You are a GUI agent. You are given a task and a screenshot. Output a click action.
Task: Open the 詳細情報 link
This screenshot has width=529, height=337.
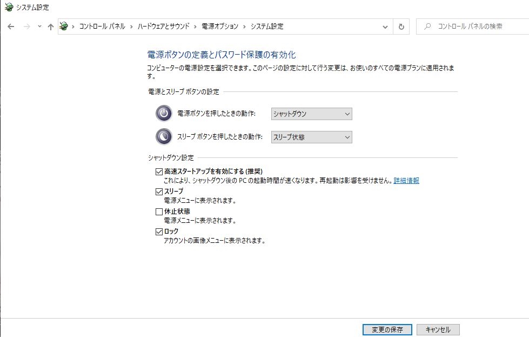[x=406, y=181]
